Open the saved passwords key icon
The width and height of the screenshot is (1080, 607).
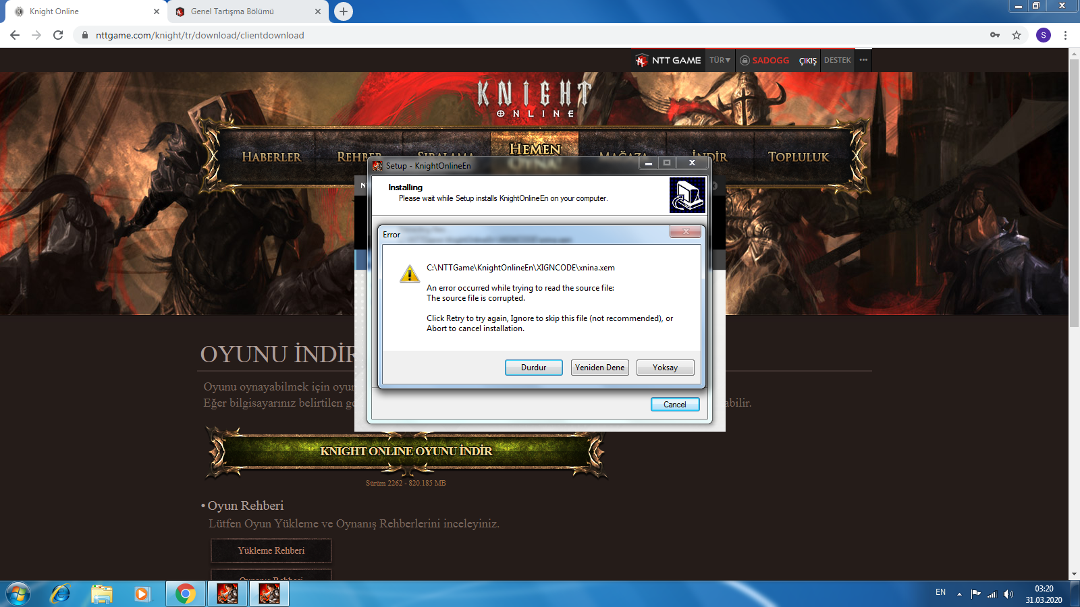point(995,35)
